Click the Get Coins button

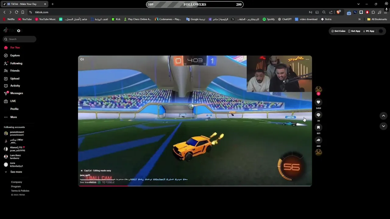[338, 31]
